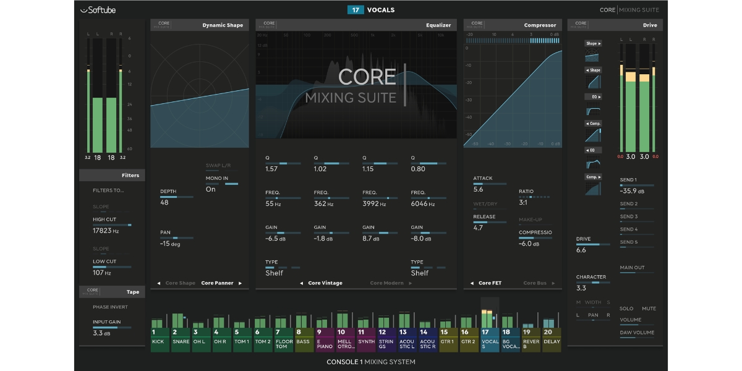Switch to the Core Modern equalizer
Screen dimensions: 742x371
pyautogui.click(x=387, y=283)
